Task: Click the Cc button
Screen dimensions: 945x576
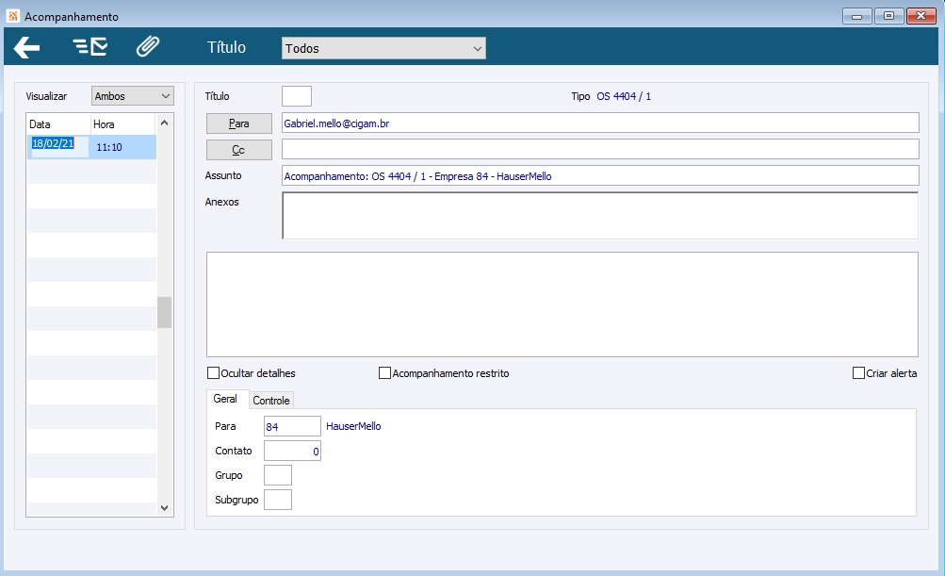Action: click(x=239, y=150)
